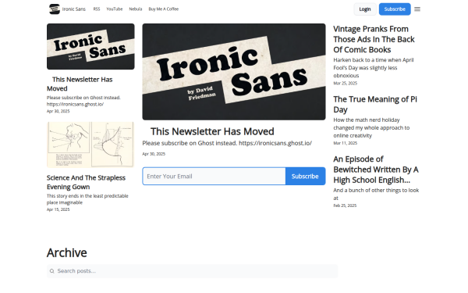This screenshot has width=468, height=293.
Task: Open Vintage Pranks From Comic Books article
Action: pos(374,39)
